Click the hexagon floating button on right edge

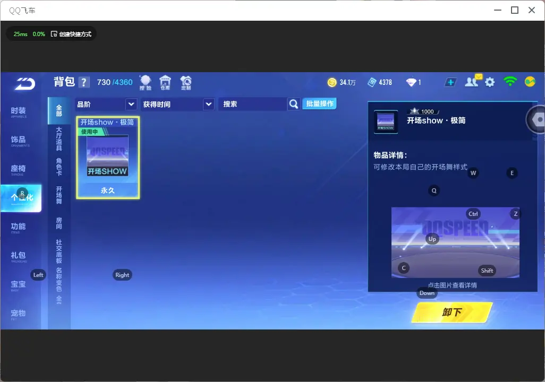pyautogui.click(x=537, y=119)
